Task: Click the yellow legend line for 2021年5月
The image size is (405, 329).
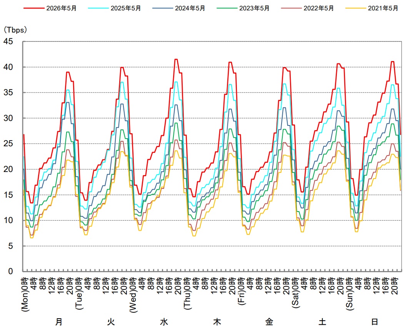Action: [355, 8]
